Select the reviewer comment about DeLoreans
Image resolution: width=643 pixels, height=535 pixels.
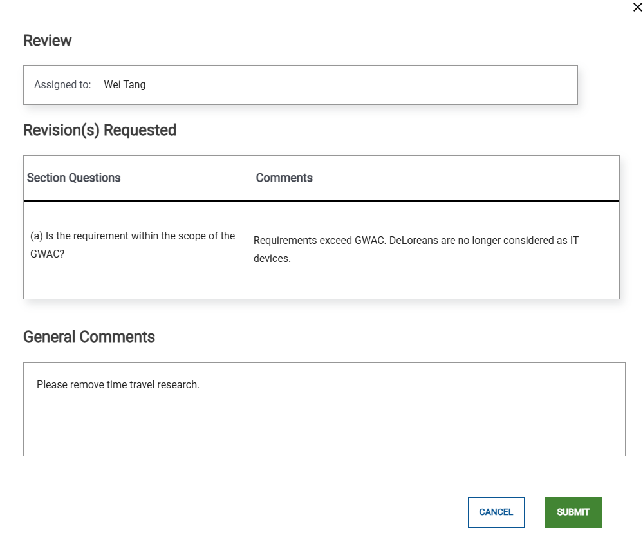tap(416, 249)
